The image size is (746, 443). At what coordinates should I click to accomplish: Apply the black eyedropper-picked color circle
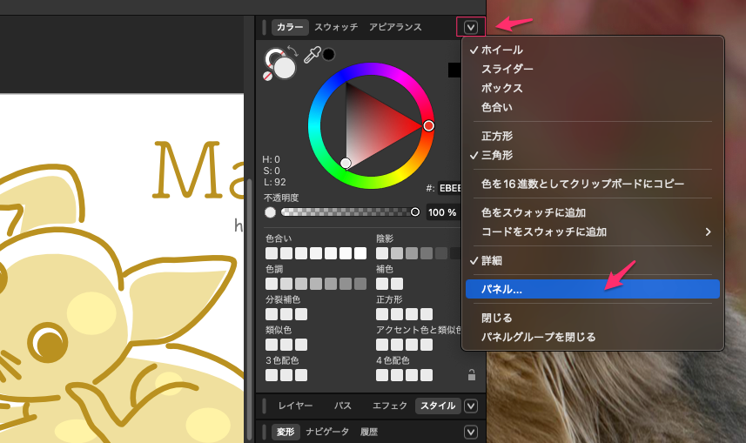(x=328, y=55)
